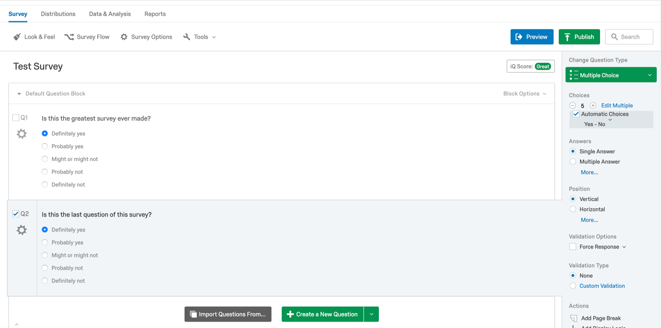The width and height of the screenshot is (661, 328).
Task: Select Q1 Probably yes option
Action: tap(45, 146)
